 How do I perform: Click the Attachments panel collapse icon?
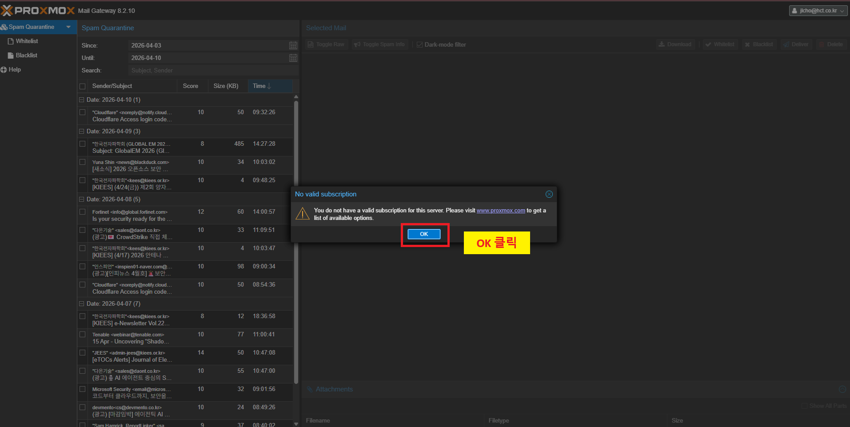842,389
